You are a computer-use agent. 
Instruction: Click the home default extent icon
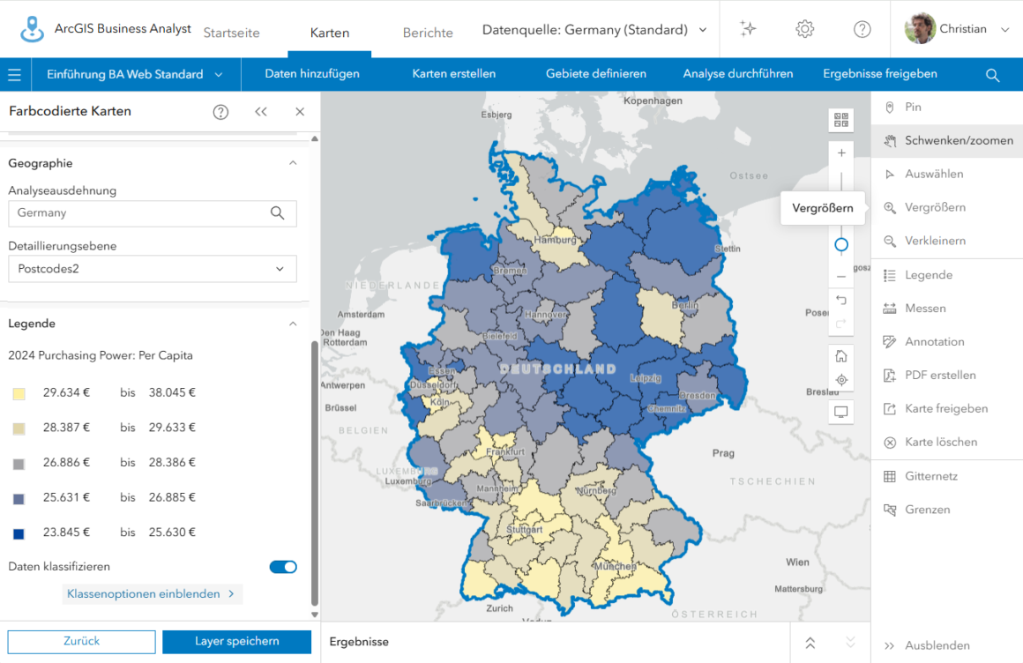click(x=841, y=355)
